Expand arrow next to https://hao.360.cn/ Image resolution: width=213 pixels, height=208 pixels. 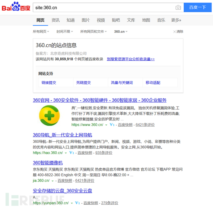click(x=66, y=153)
